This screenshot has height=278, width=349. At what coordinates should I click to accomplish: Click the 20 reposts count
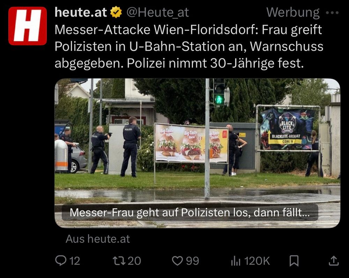[134, 261]
